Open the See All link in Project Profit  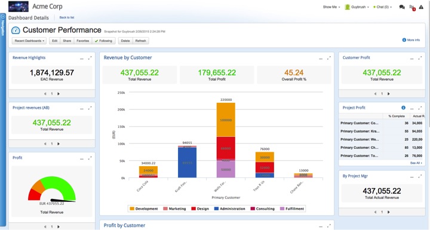pos(416,163)
